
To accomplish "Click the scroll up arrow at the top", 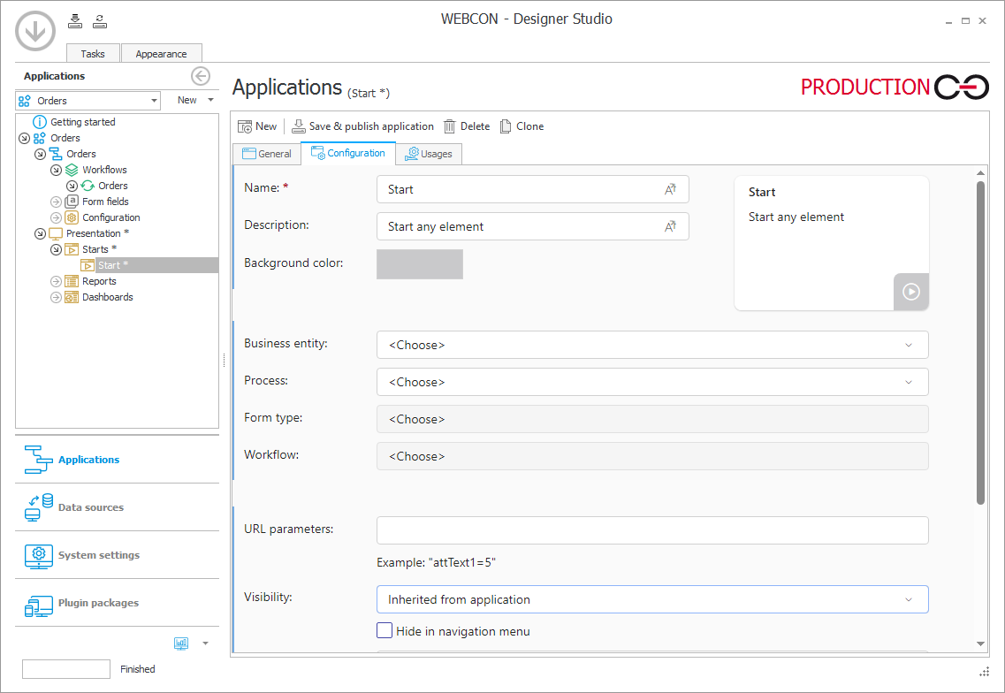I will (980, 172).
